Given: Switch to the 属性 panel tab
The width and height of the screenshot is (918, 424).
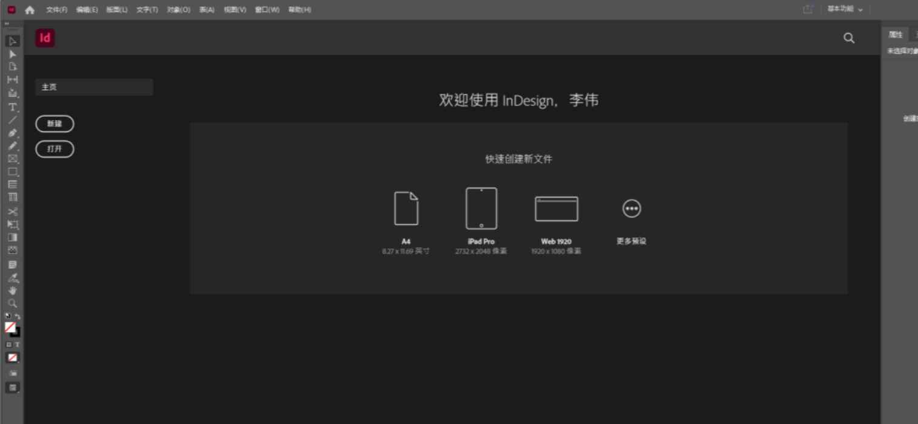Looking at the screenshot, I should click(896, 35).
